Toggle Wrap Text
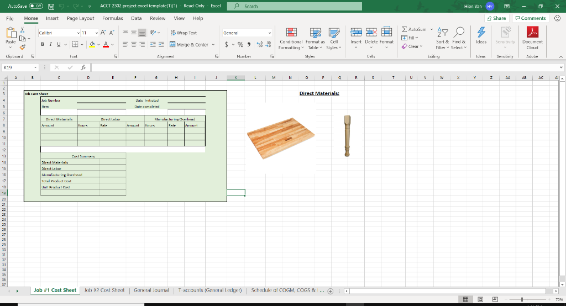The height and width of the screenshot is (306, 566). pos(184,33)
